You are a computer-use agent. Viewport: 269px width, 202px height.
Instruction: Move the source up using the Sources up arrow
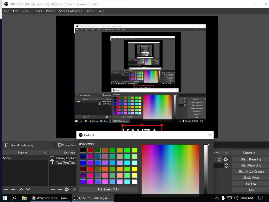[75, 189]
